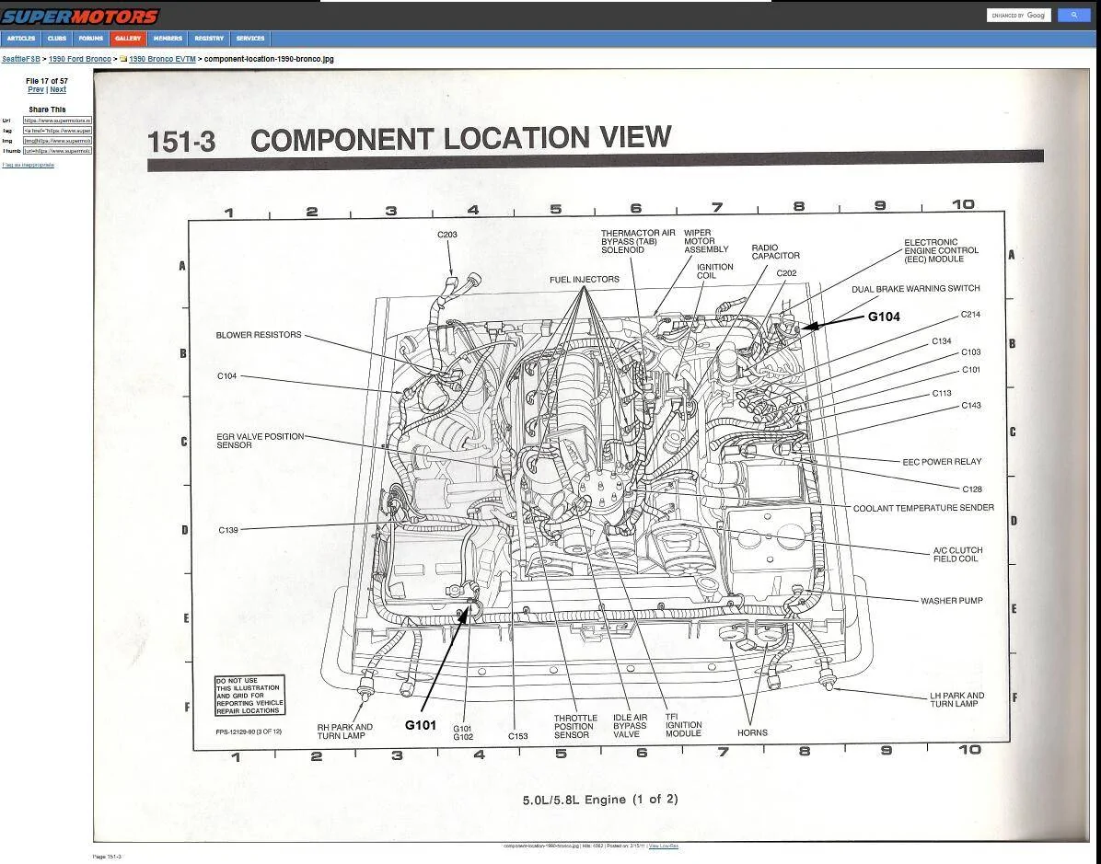Navigate to SeattleFSB via breadcrumb

tap(19, 58)
